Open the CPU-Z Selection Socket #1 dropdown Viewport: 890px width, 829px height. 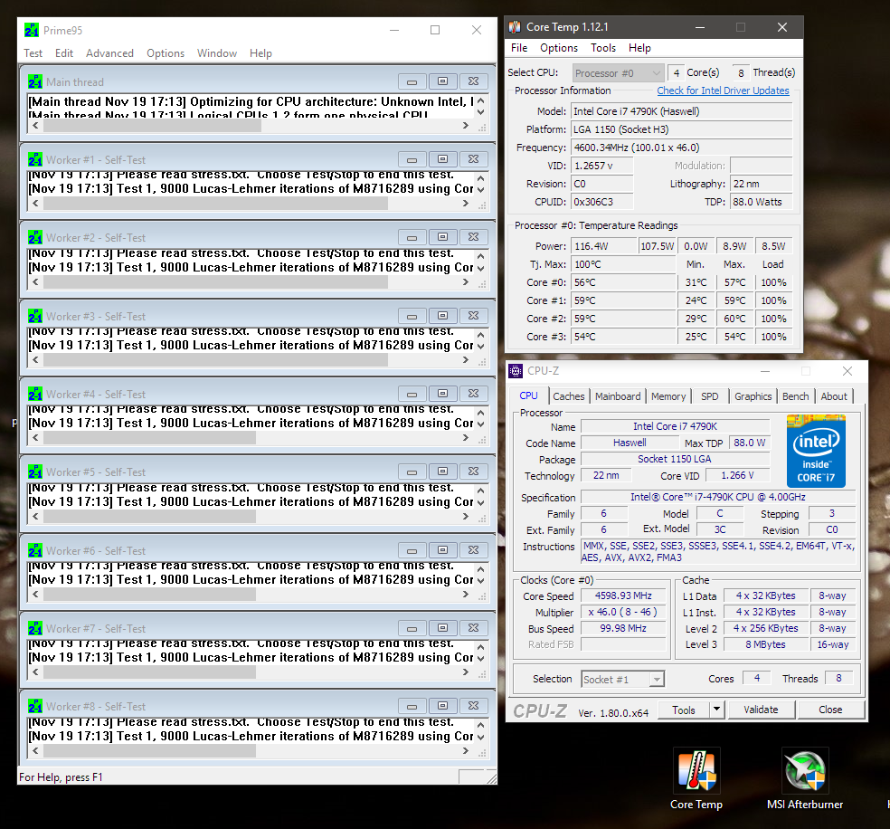point(622,679)
